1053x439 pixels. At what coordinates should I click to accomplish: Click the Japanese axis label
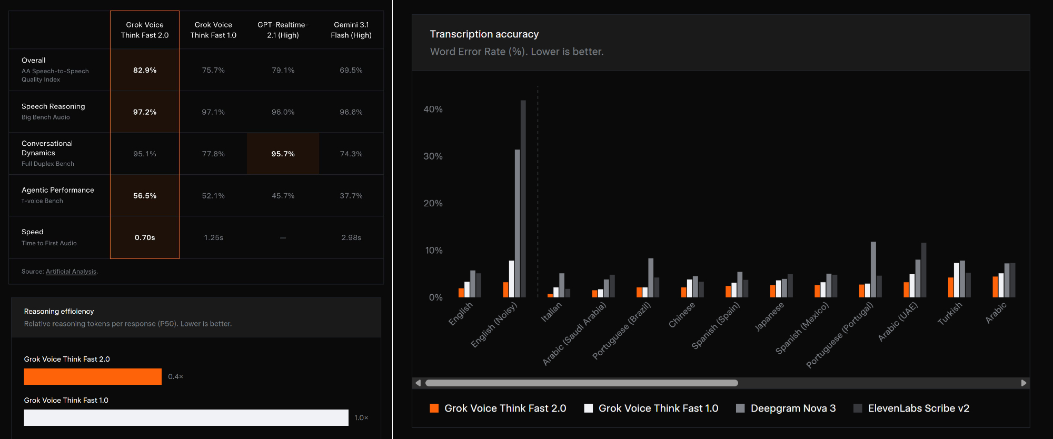(769, 317)
